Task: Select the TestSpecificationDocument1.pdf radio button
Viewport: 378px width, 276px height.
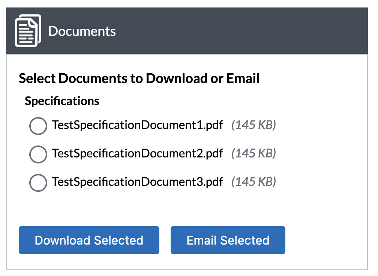Action: [x=38, y=126]
